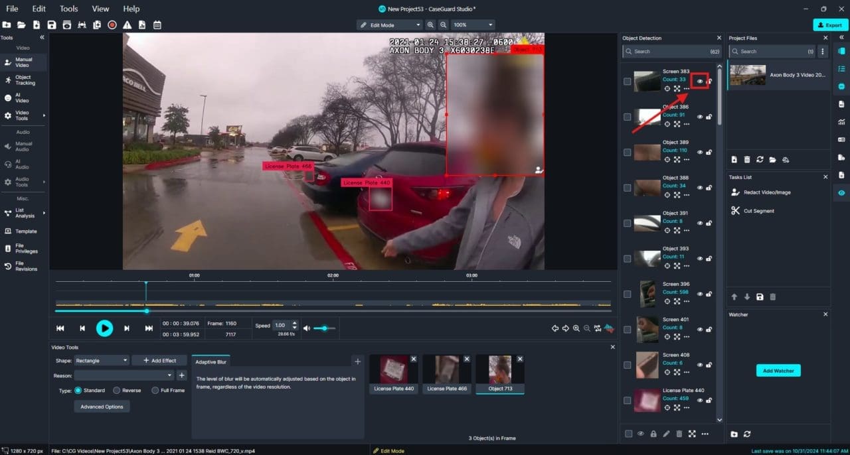This screenshot has width=850, height=455.
Task: Toggle visibility eye for Screen 383
Action: pos(699,81)
